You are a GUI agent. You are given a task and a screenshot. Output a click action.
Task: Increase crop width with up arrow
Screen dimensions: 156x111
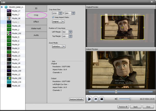pos(60,12)
